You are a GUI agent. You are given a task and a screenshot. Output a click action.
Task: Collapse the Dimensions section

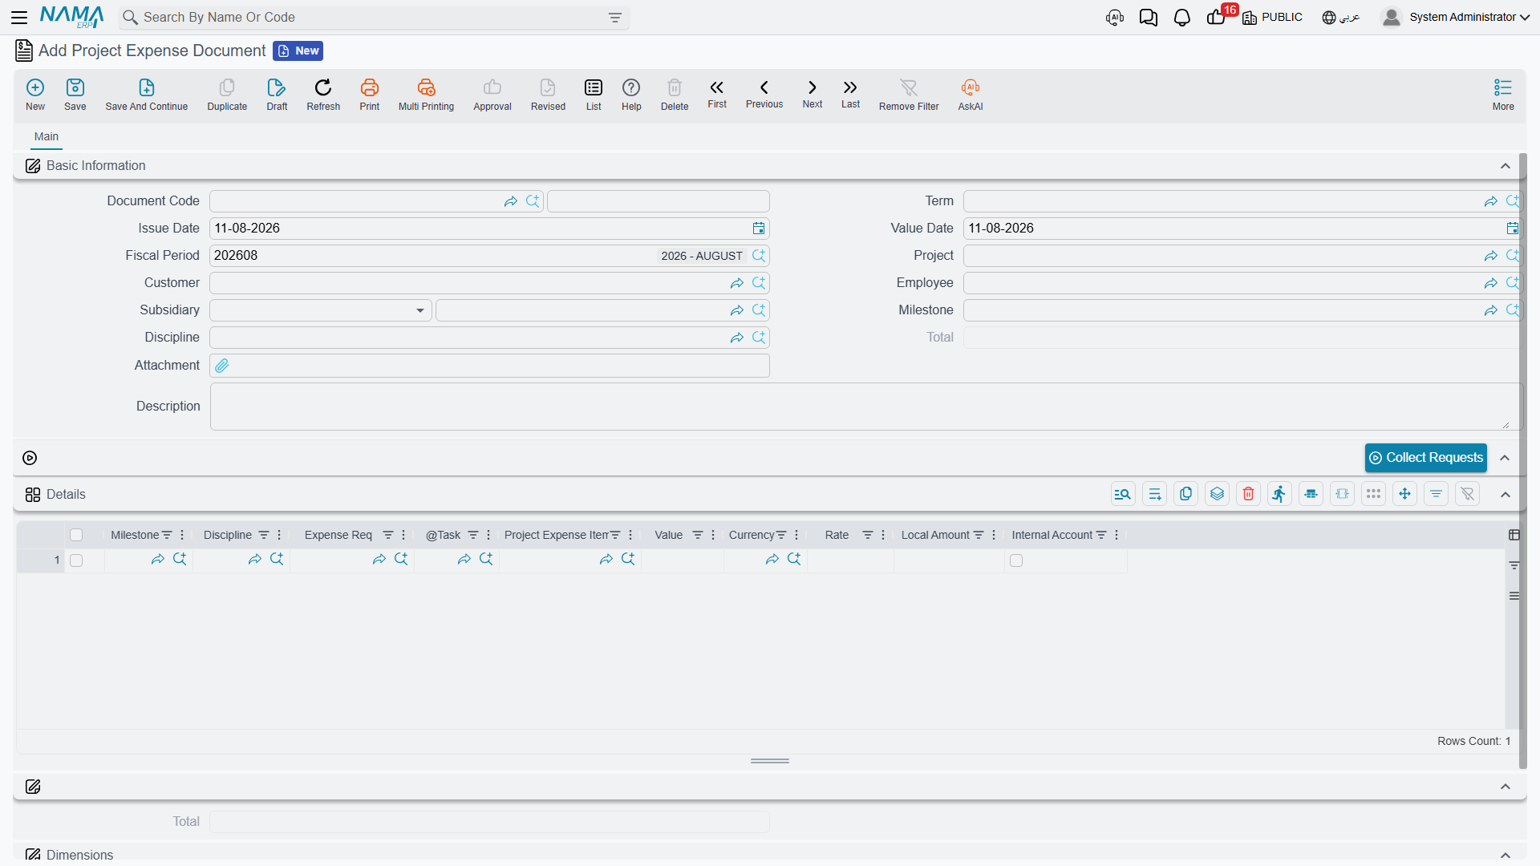click(1506, 855)
